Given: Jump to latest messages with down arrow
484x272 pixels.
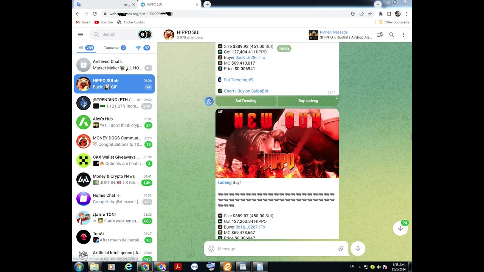Looking at the screenshot, I should coord(400,229).
